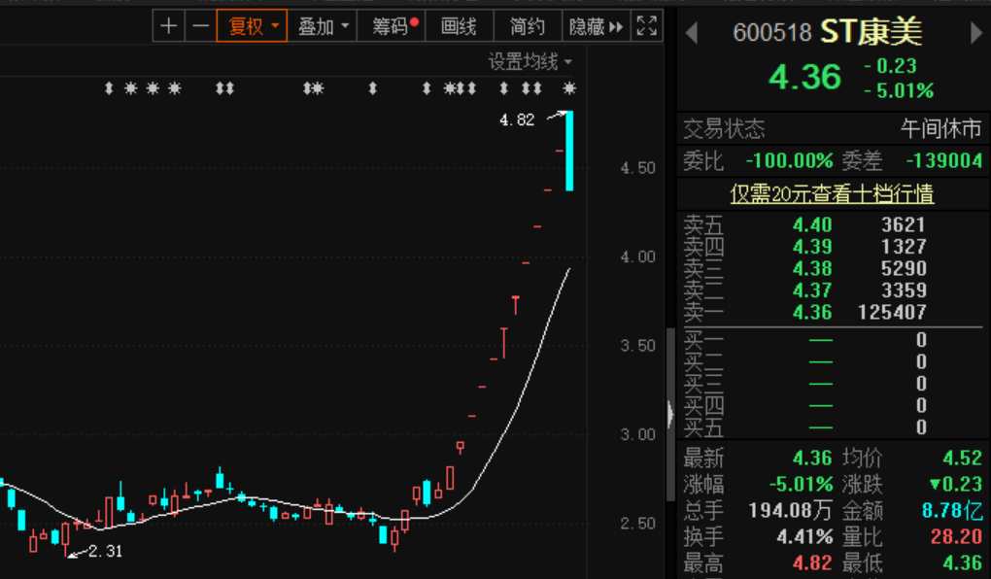The width and height of the screenshot is (991, 579).
Task: Open the 叠加 overlay dropdown
Action: tap(323, 26)
